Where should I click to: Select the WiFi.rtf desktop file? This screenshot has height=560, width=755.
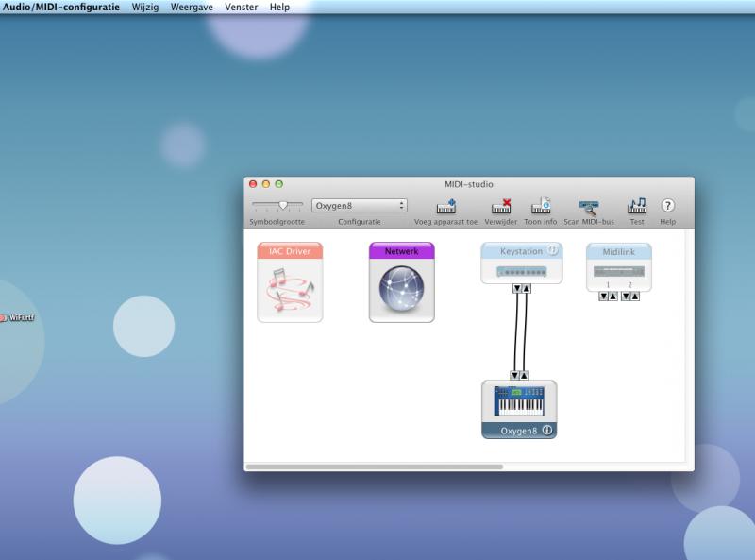(x=17, y=317)
